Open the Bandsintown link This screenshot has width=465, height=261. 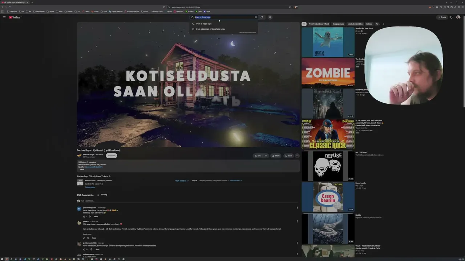pyautogui.click(x=235, y=181)
